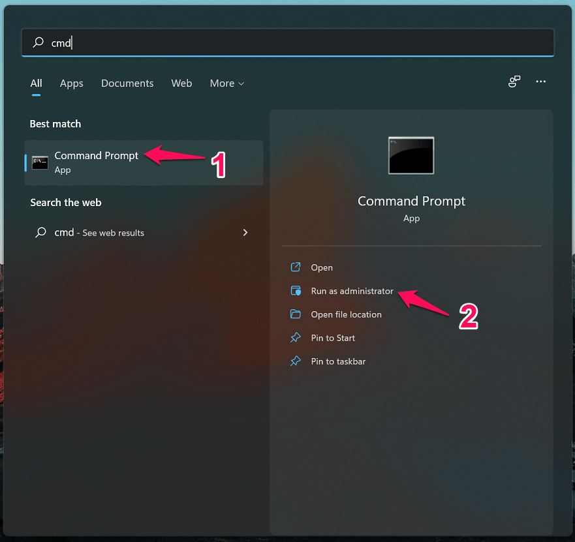Expand cmd web results chevron arrow
575x542 pixels.
245,232
